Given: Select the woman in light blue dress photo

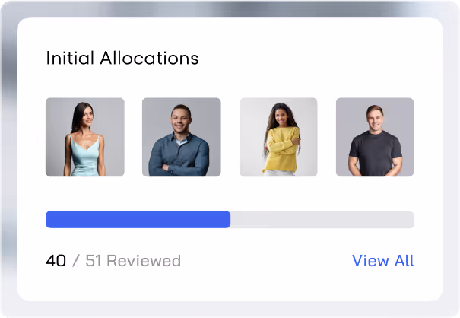Looking at the screenshot, I should tap(85, 137).
